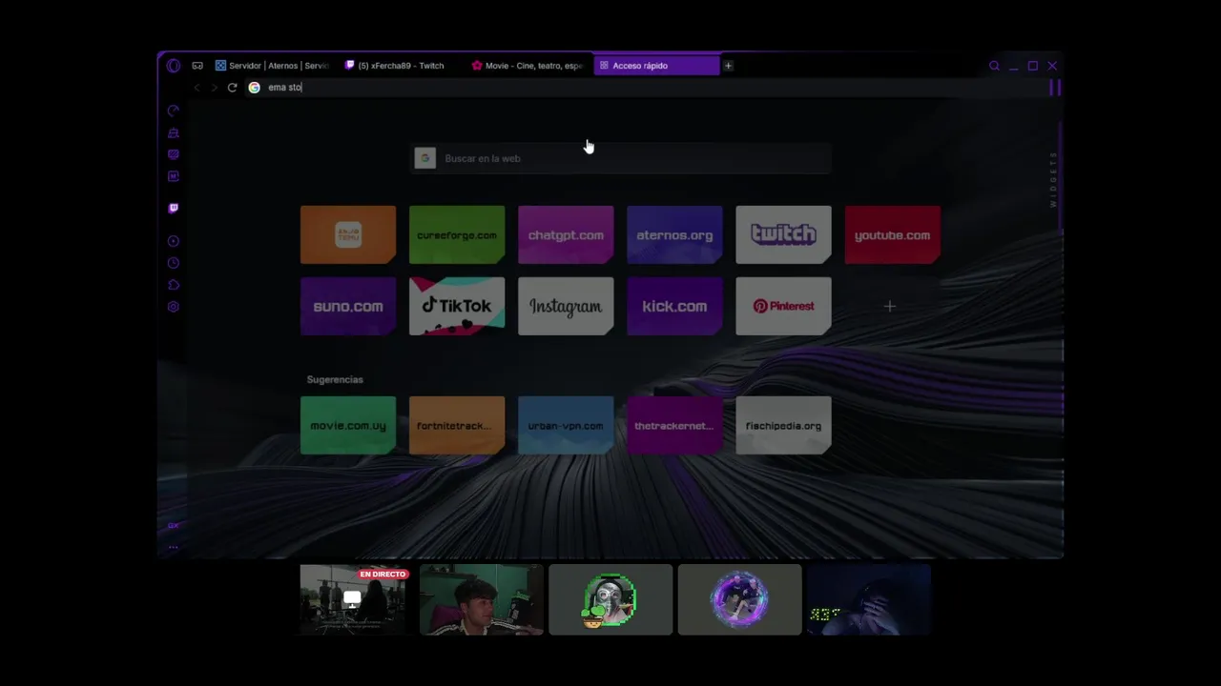Viewport: 1221px width, 686px height.
Task: Click the GX label near sidebar bottom
Action: click(x=173, y=525)
